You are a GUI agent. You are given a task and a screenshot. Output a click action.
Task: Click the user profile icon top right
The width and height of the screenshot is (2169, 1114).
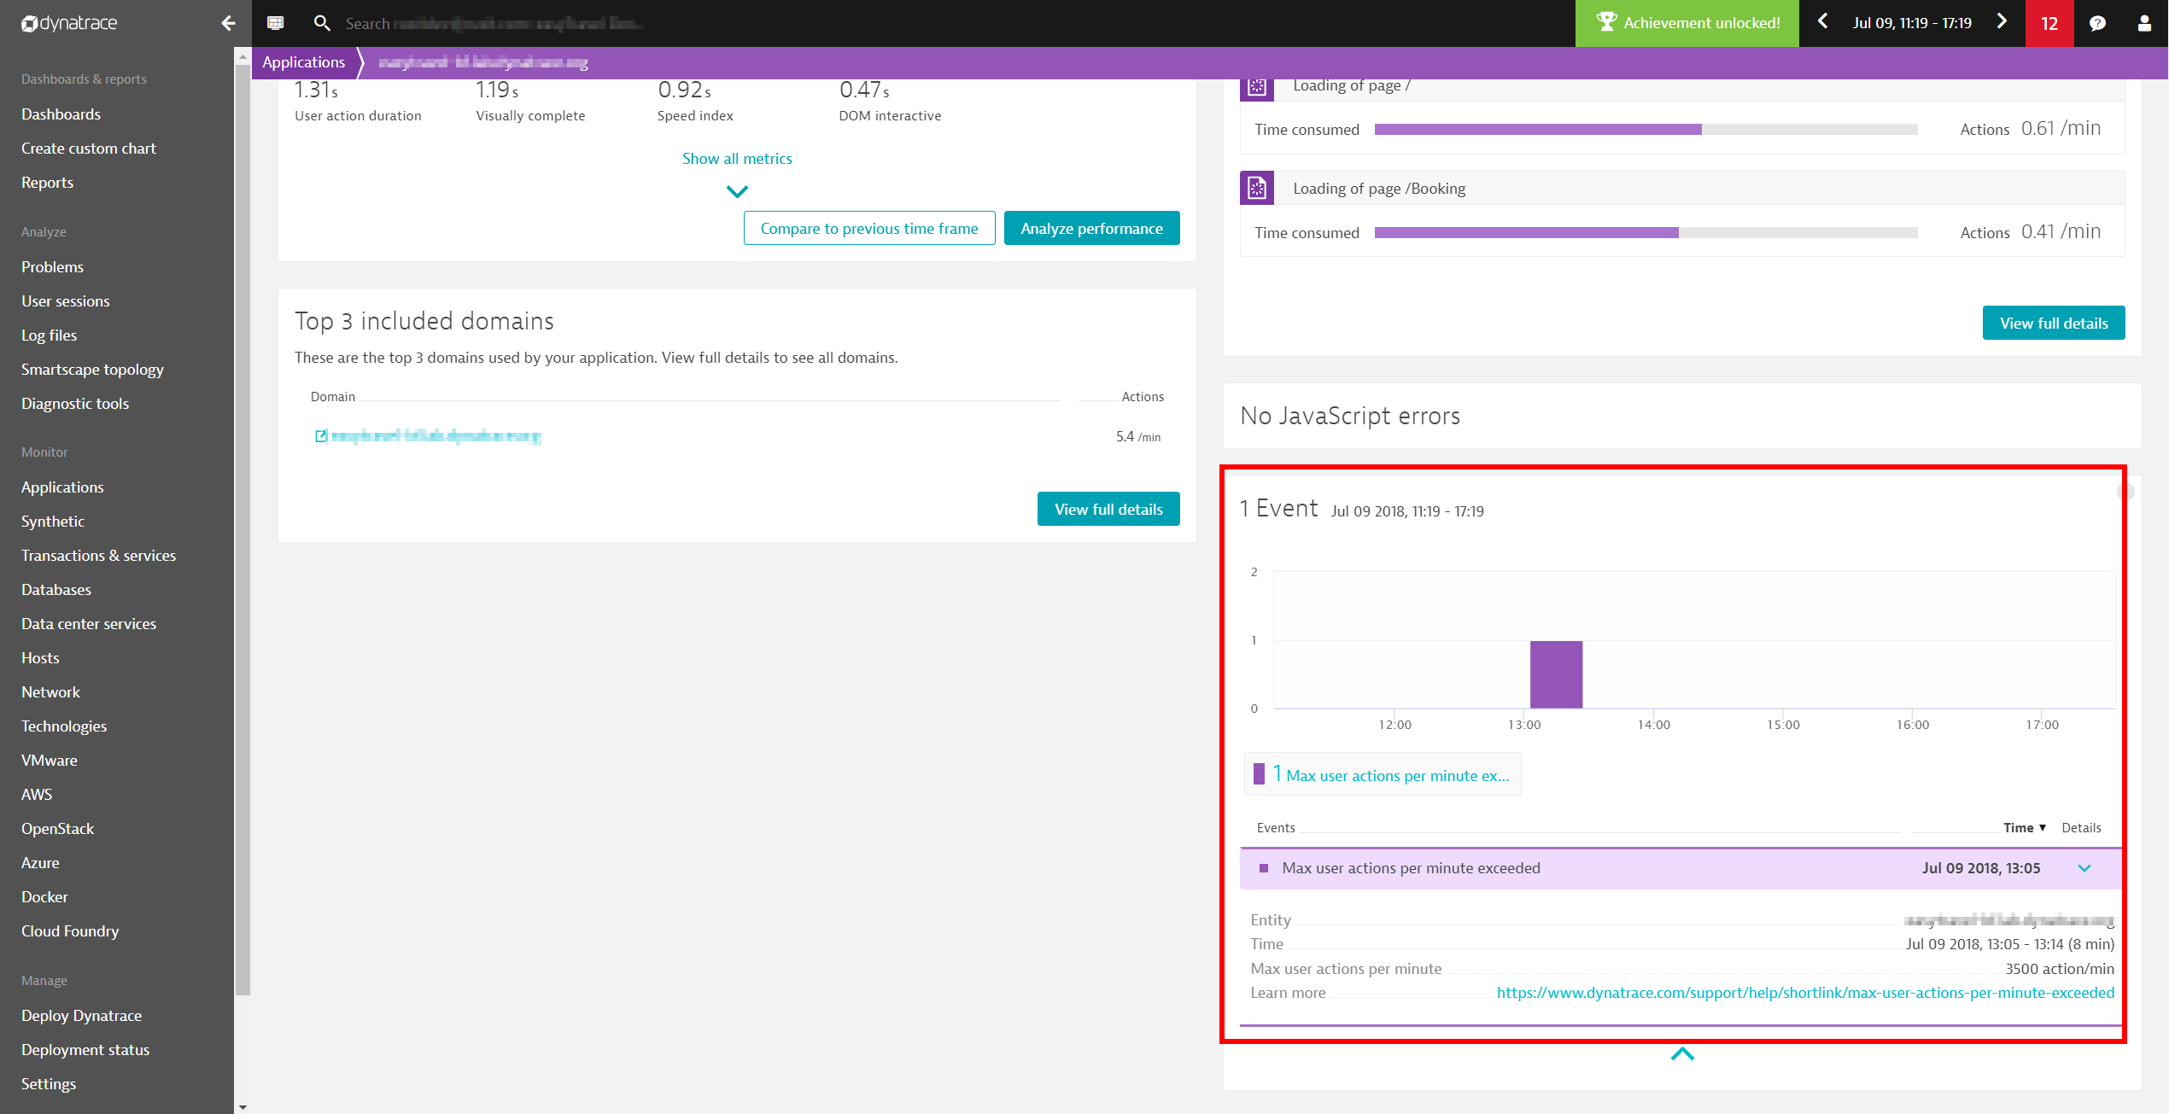pyautogui.click(x=2142, y=21)
